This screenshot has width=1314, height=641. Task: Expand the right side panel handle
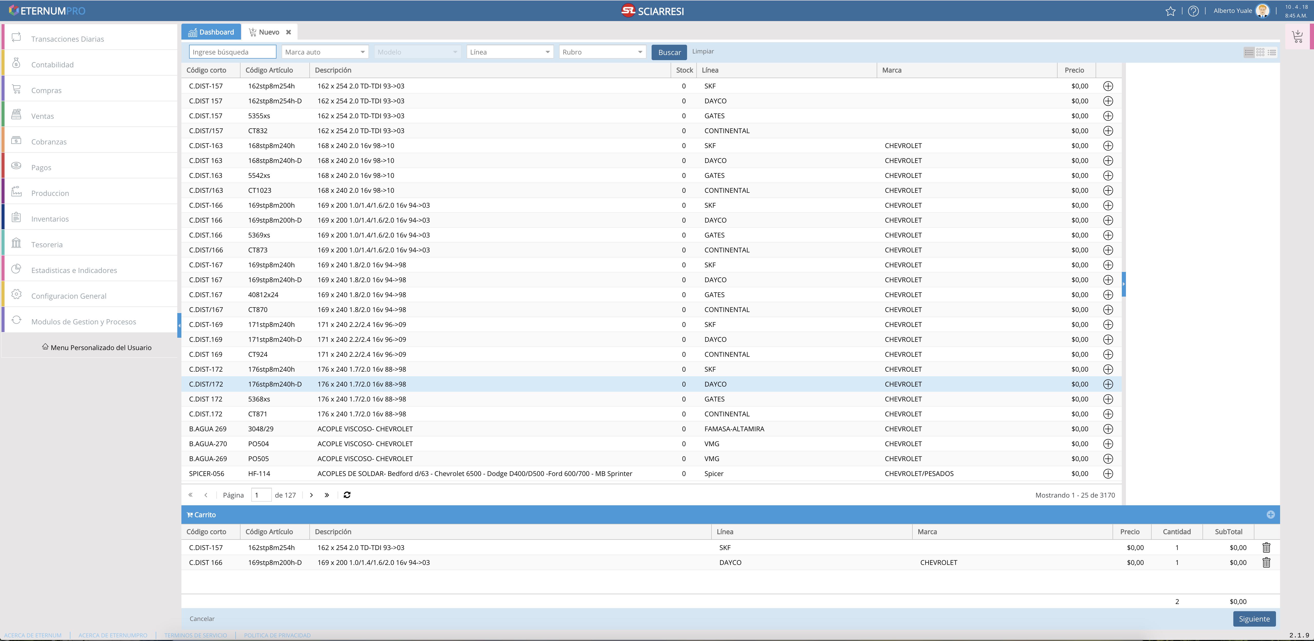1124,284
